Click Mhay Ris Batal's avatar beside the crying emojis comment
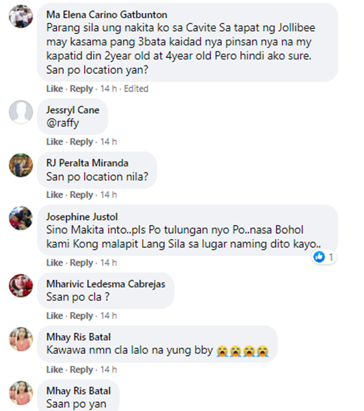Screen dimensions: 364x411 pyautogui.click(x=21, y=339)
